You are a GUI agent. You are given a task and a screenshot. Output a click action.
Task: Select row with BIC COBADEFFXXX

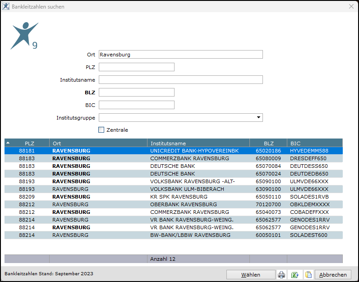174,212
